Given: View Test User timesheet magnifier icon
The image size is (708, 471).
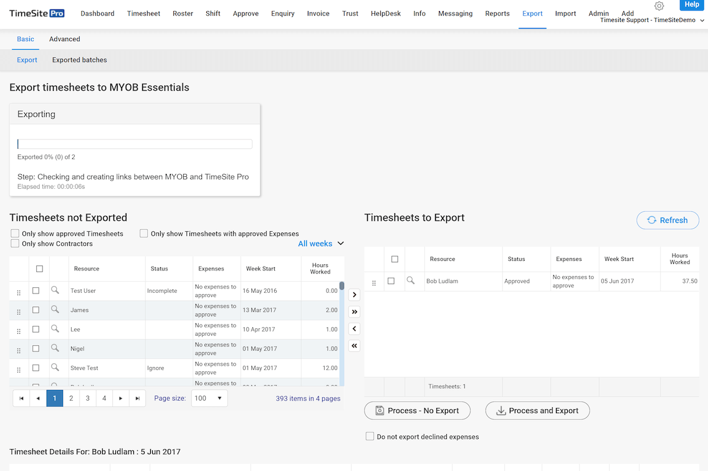Looking at the screenshot, I should click(55, 290).
